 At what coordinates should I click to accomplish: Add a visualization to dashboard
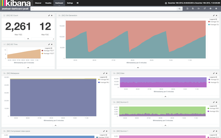pyautogui.click(x=210, y=9)
